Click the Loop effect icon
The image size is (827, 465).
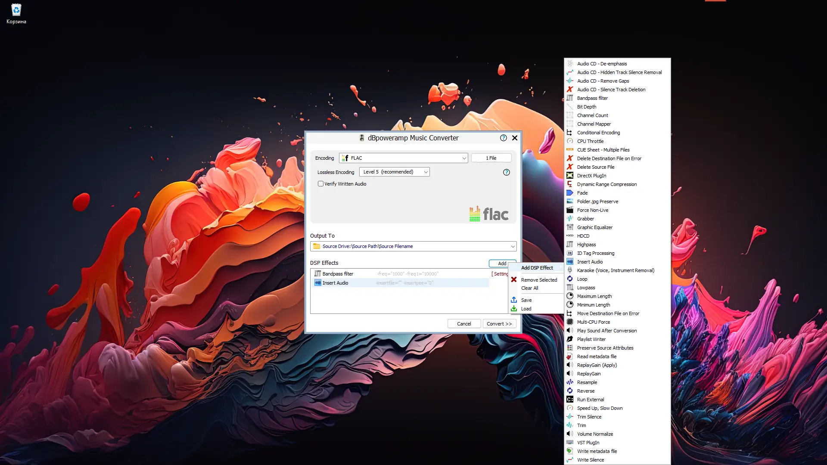click(x=570, y=279)
